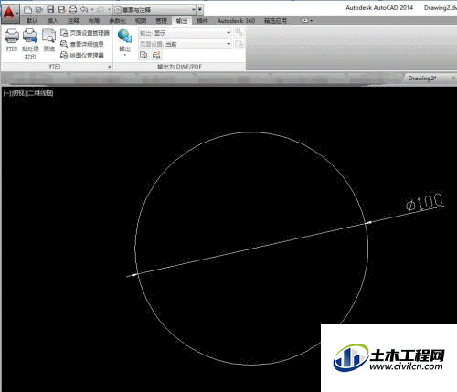Open Page Setup Manager (页面设置管理器)
Viewport: 457px width, 392px height.
(85, 33)
